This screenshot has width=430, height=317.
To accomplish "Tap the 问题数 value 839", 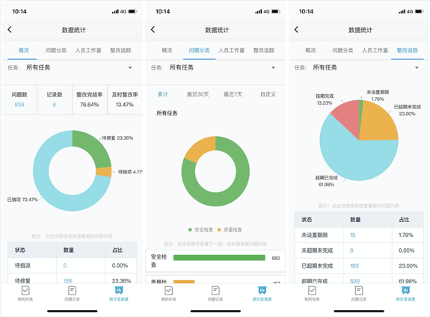I will [x=19, y=105].
